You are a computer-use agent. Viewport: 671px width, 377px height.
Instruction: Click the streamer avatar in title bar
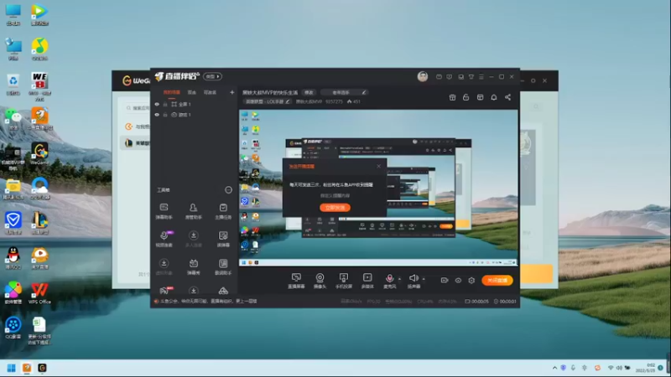pyautogui.click(x=423, y=76)
